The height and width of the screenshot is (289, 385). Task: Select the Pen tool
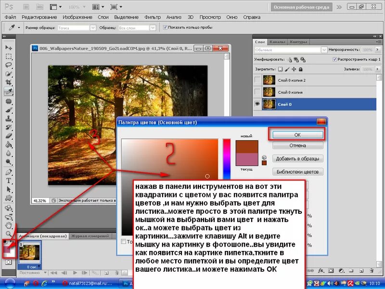click(9, 172)
